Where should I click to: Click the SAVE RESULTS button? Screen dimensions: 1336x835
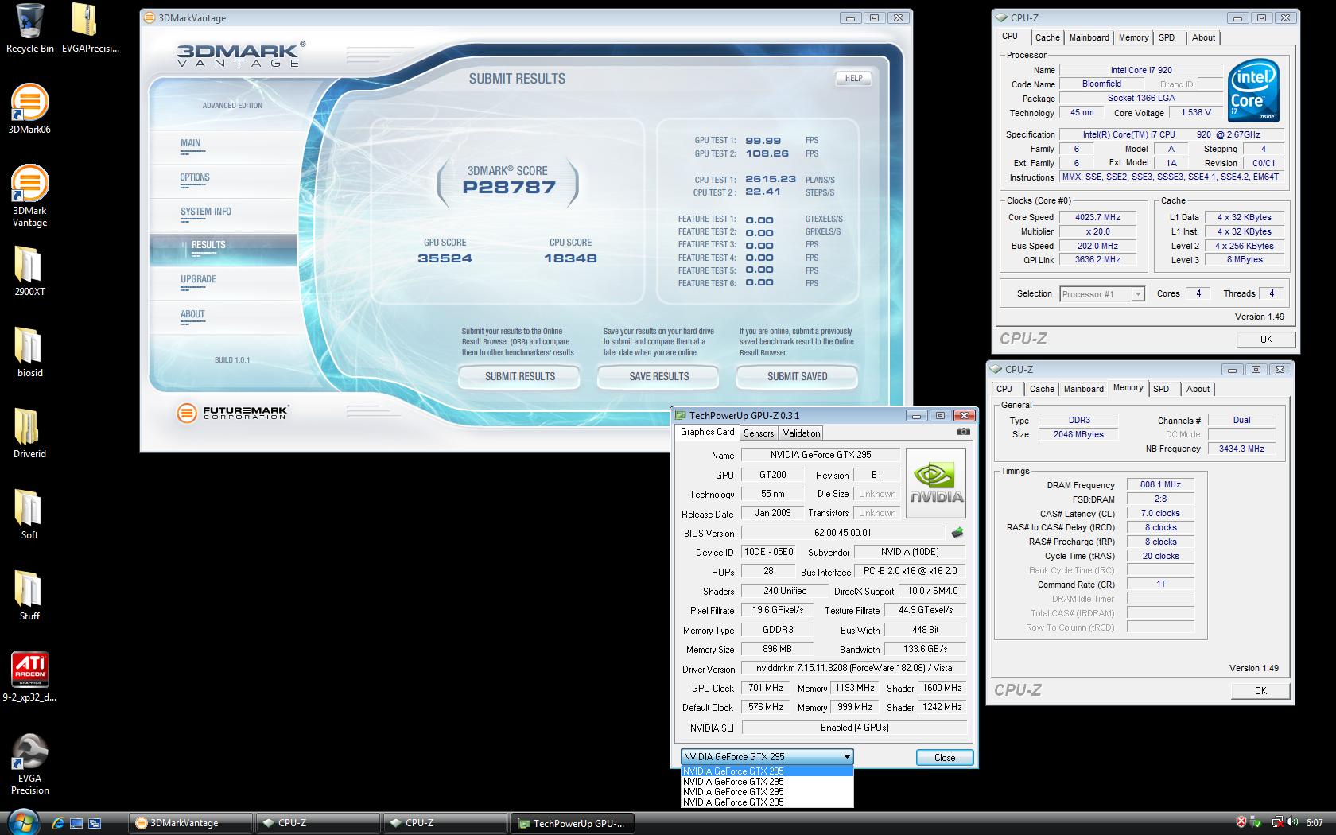click(x=659, y=376)
